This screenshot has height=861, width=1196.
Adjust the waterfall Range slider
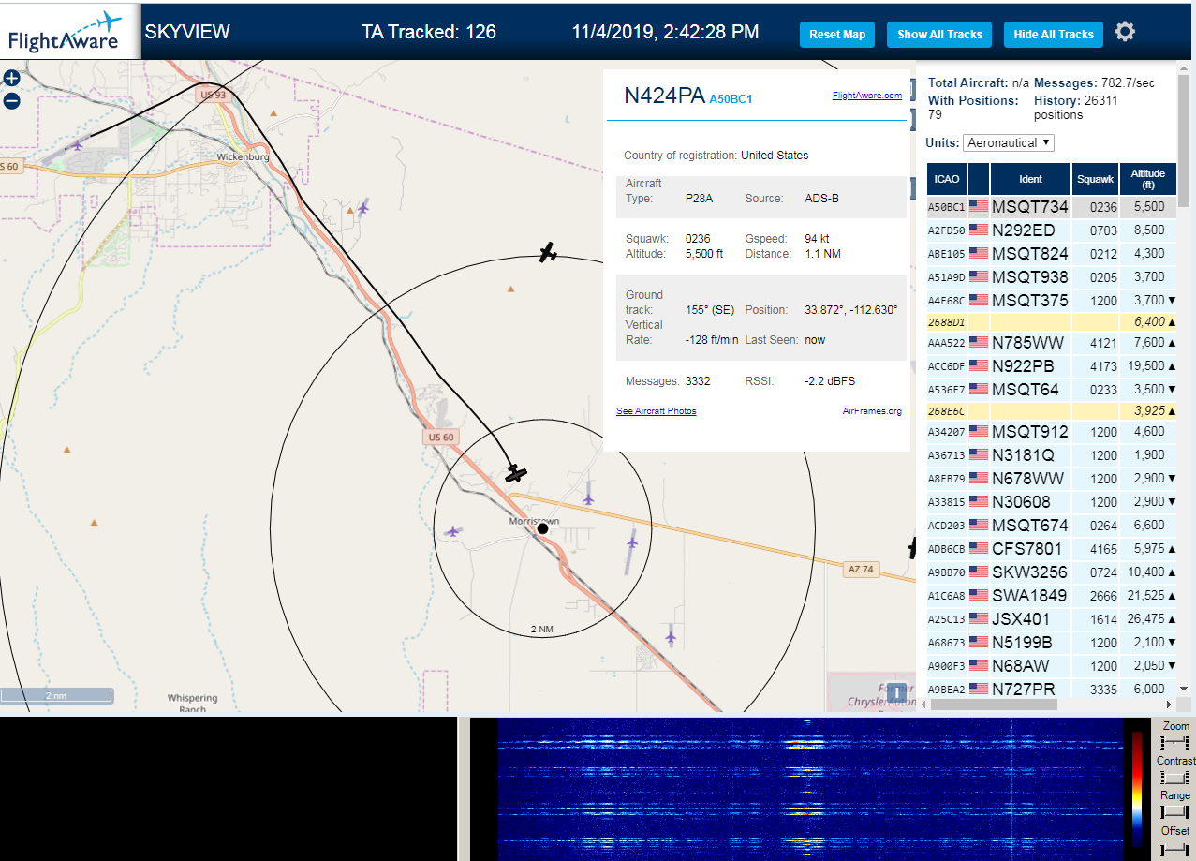pos(1174,811)
